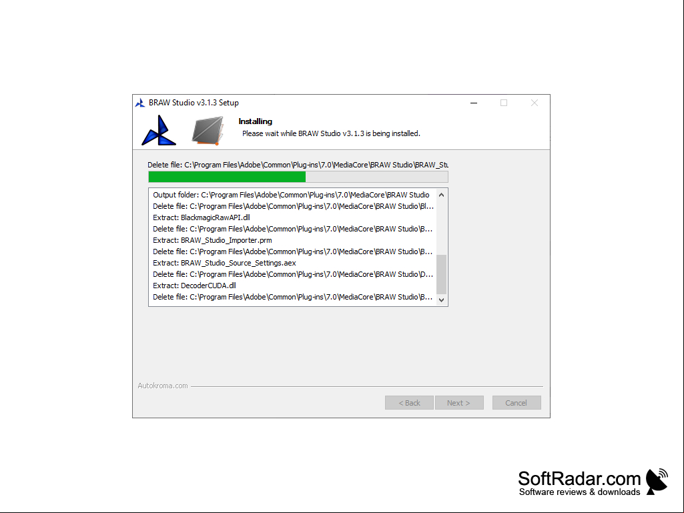
Task: Minimize the BRAW Studio Setup window
Action: 474,103
